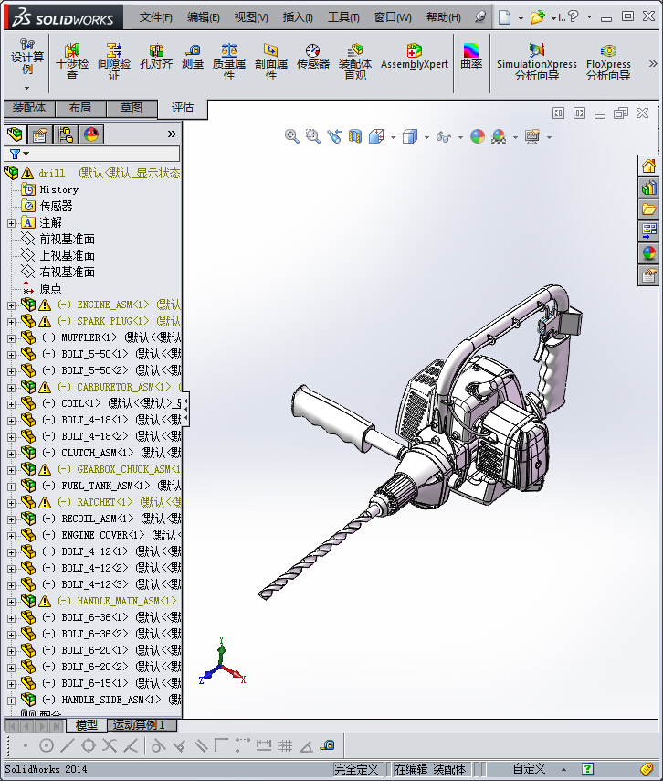Open the 文件(F) menu
This screenshot has width=663, height=781.
coord(155,17)
